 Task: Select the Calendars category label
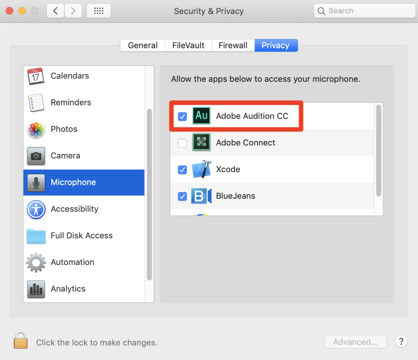70,76
